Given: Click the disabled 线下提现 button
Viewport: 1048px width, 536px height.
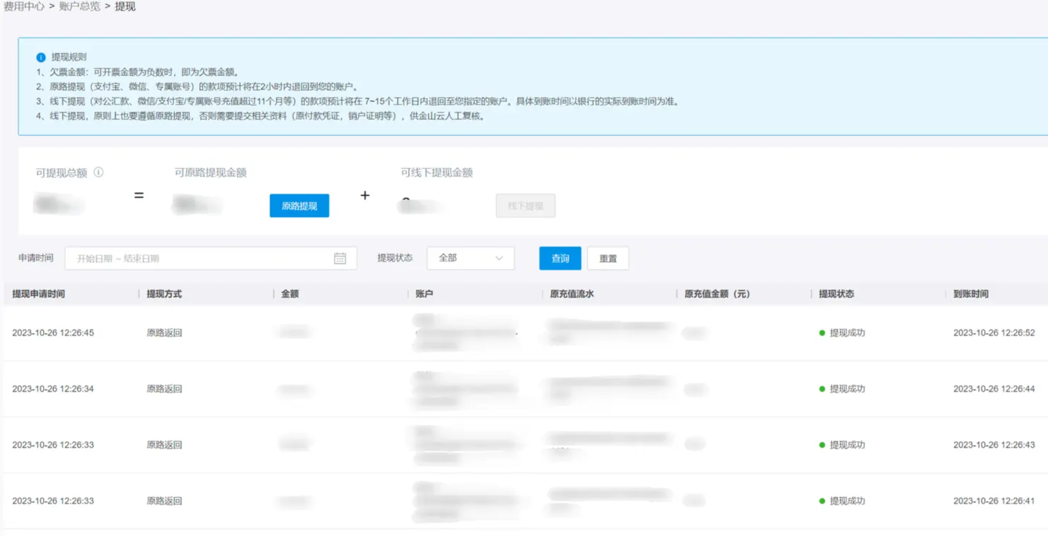Looking at the screenshot, I should (525, 206).
